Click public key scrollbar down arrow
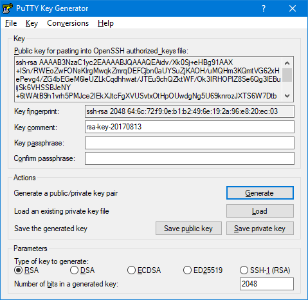308x300 pixels. [287, 96]
